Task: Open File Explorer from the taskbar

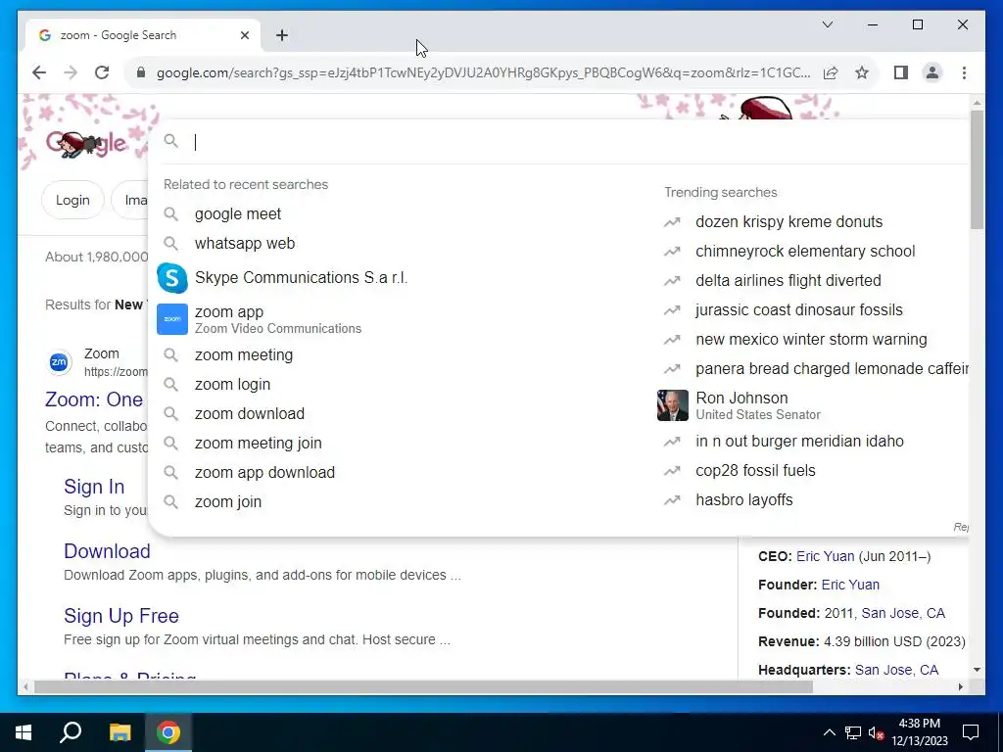Action: pyautogui.click(x=119, y=732)
